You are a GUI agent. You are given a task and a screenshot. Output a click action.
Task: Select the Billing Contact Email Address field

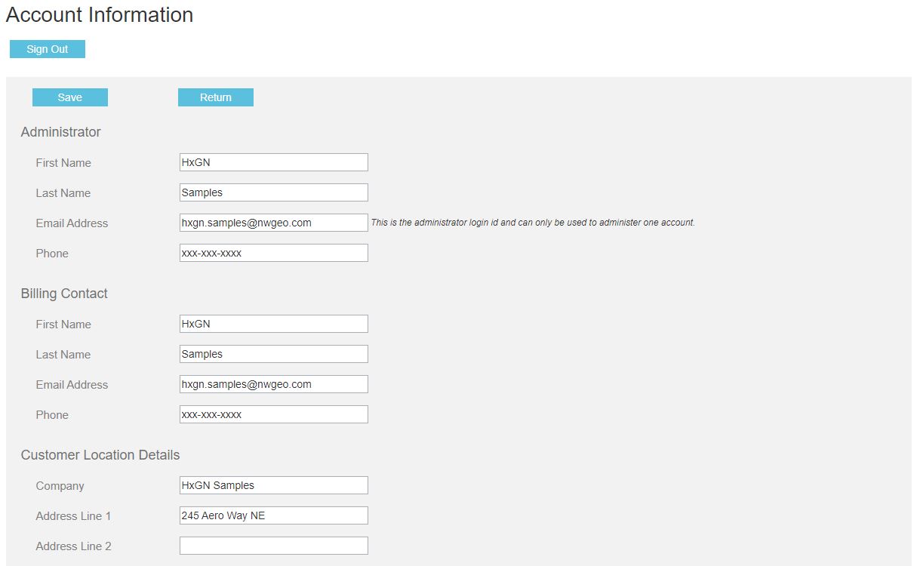click(x=273, y=384)
